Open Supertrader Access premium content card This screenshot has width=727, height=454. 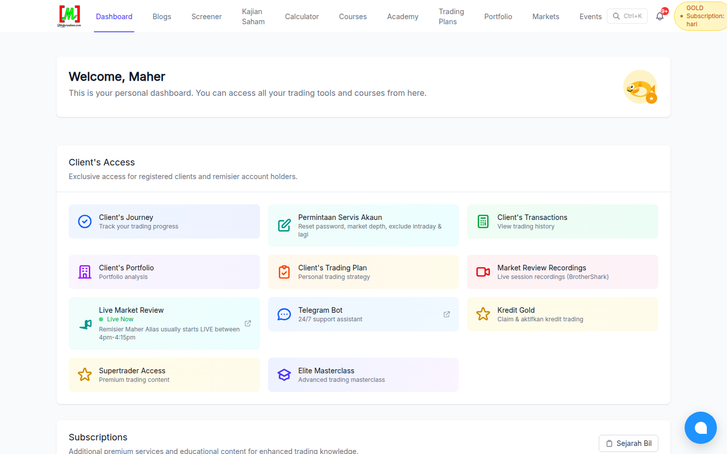coord(164,375)
